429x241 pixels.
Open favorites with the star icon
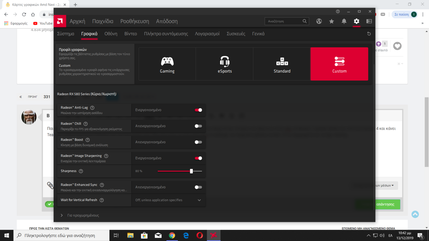pos(331,21)
